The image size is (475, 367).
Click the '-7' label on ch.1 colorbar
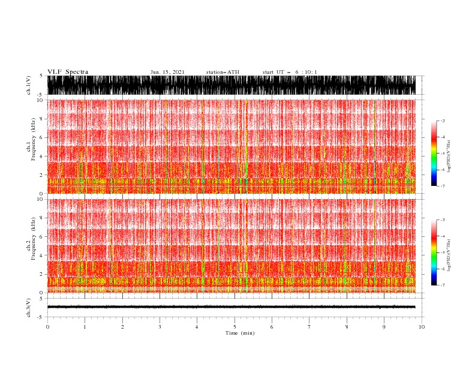(x=442, y=186)
